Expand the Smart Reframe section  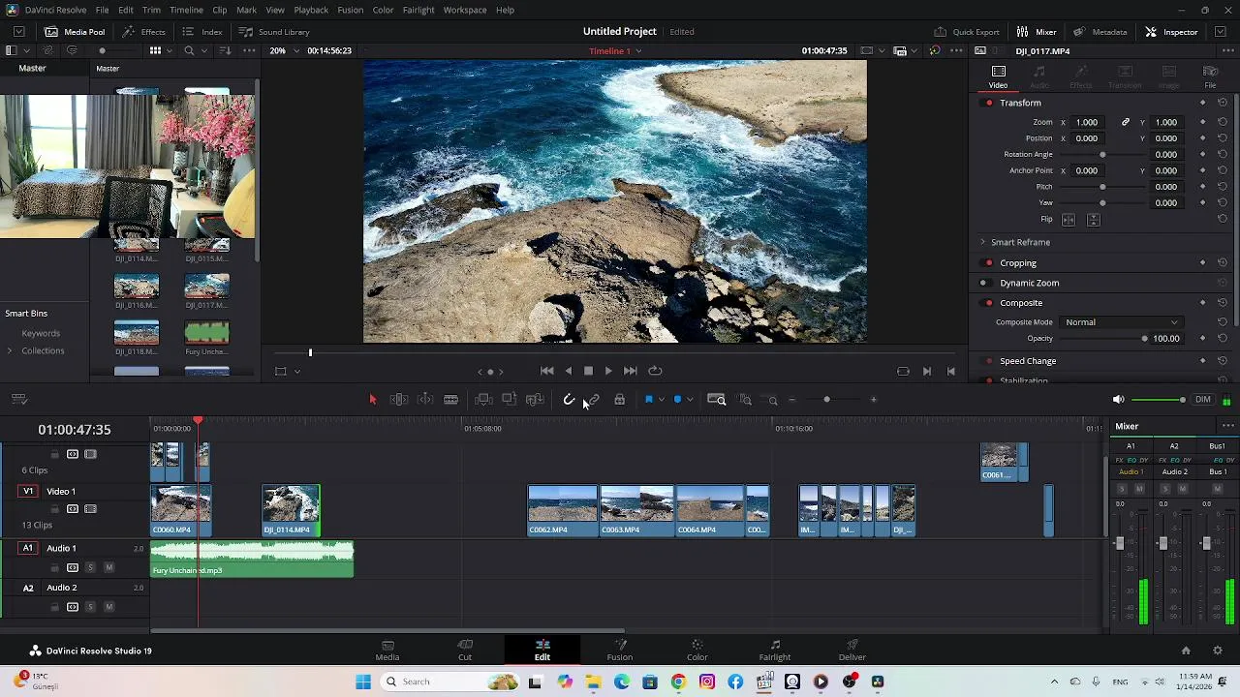point(983,242)
